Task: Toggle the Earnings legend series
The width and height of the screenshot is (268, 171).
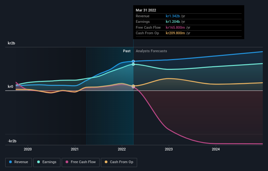Action: pyautogui.click(x=47, y=162)
